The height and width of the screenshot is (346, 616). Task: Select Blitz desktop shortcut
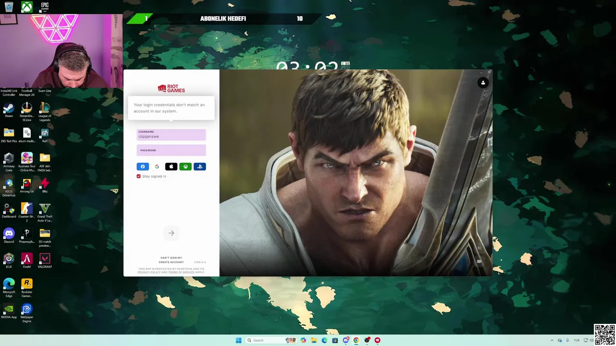pyautogui.click(x=45, y=185)
